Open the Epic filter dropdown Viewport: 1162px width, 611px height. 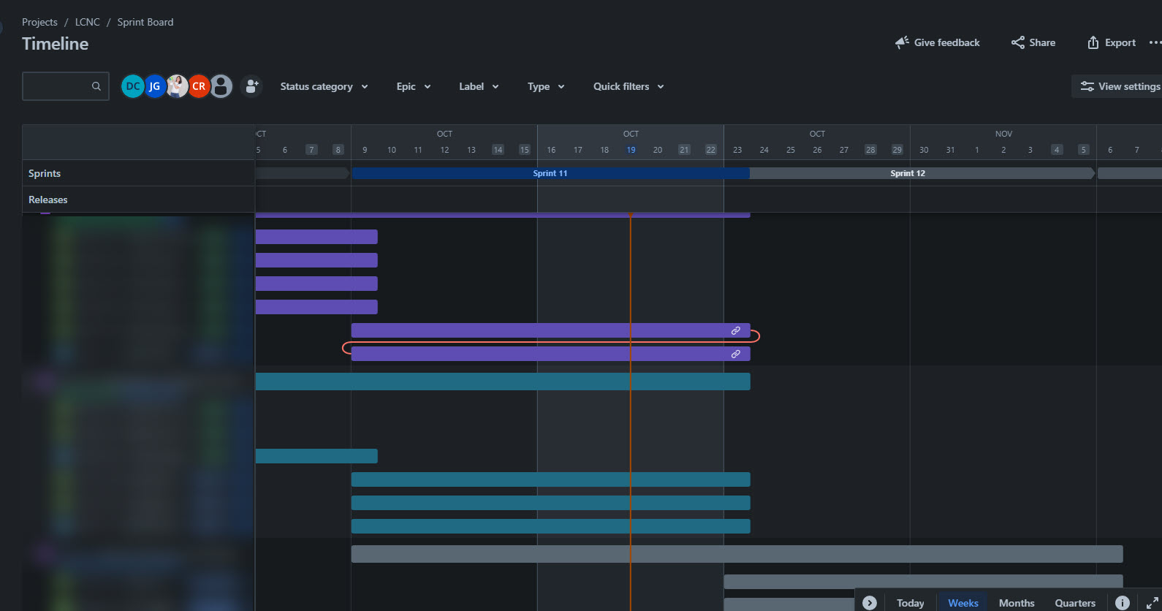tap(414, 86)
